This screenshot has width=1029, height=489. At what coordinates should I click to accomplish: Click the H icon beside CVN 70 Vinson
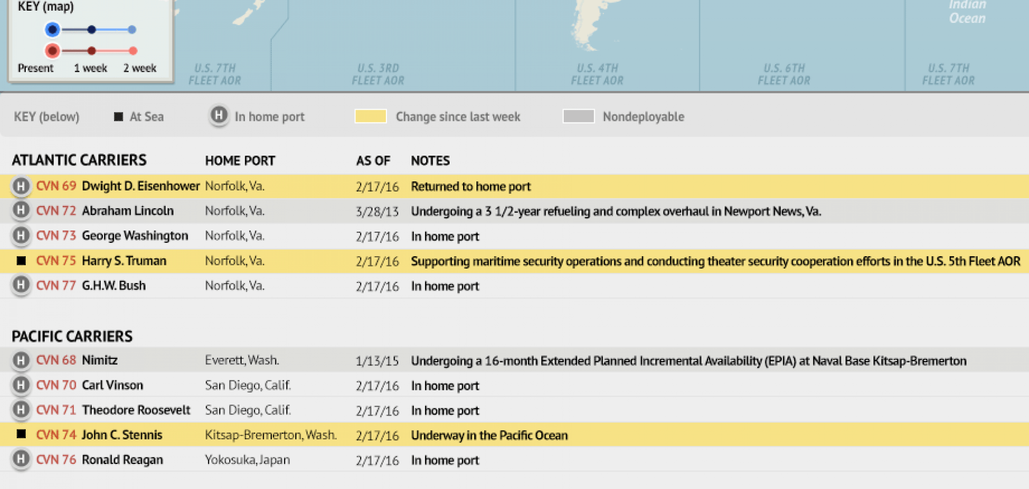21,385
